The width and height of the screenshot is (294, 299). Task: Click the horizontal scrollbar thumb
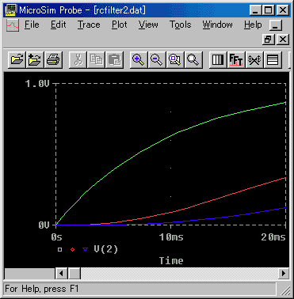(74, 274)
